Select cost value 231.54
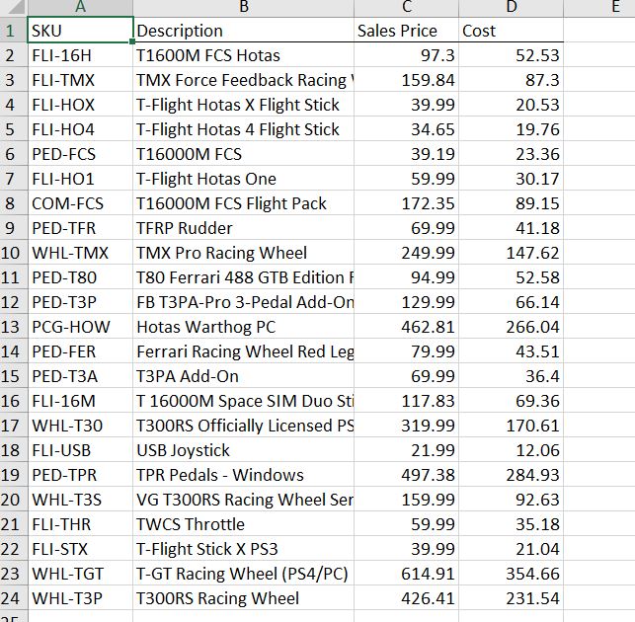 (x=512, y=598)
